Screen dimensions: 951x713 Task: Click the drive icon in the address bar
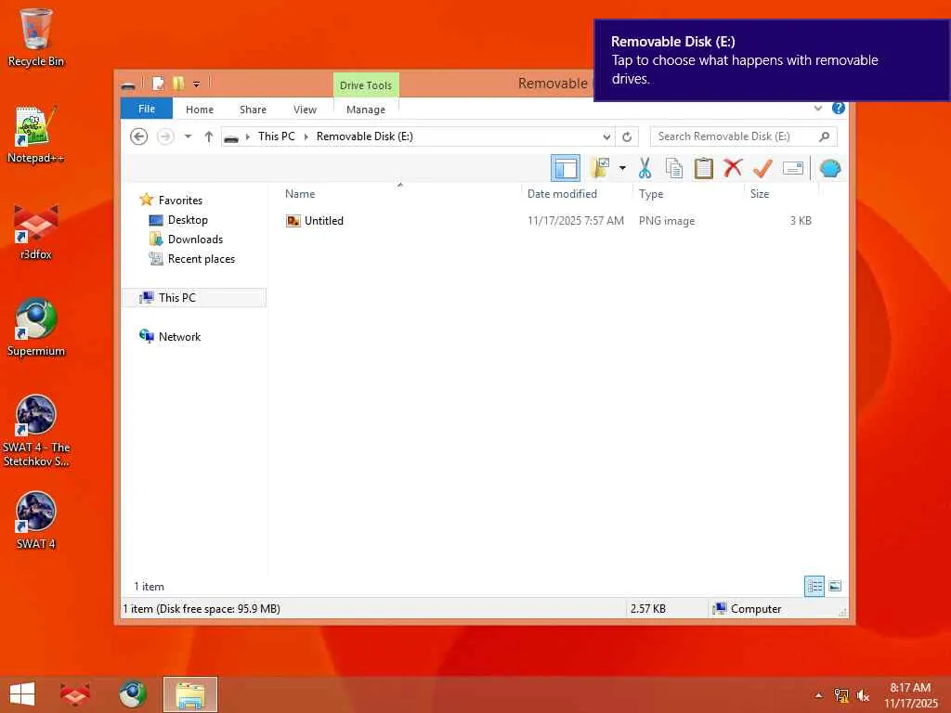click(231, 137)
